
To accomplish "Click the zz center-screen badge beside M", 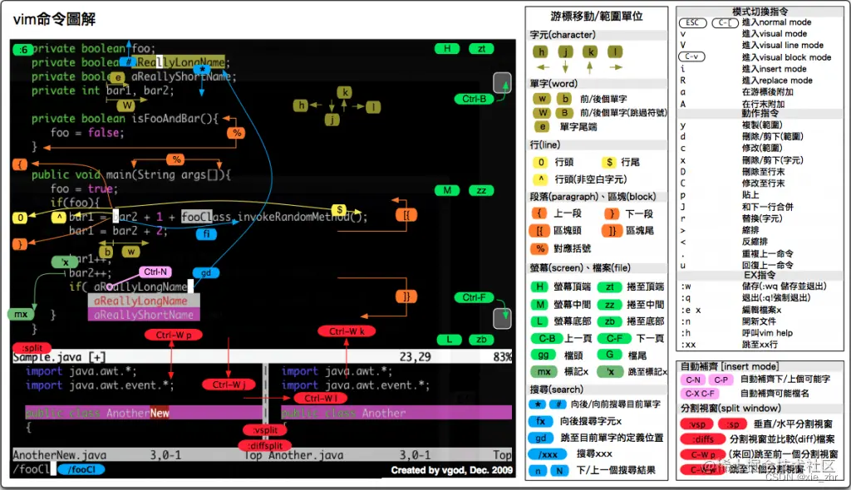I will (481, 190).
